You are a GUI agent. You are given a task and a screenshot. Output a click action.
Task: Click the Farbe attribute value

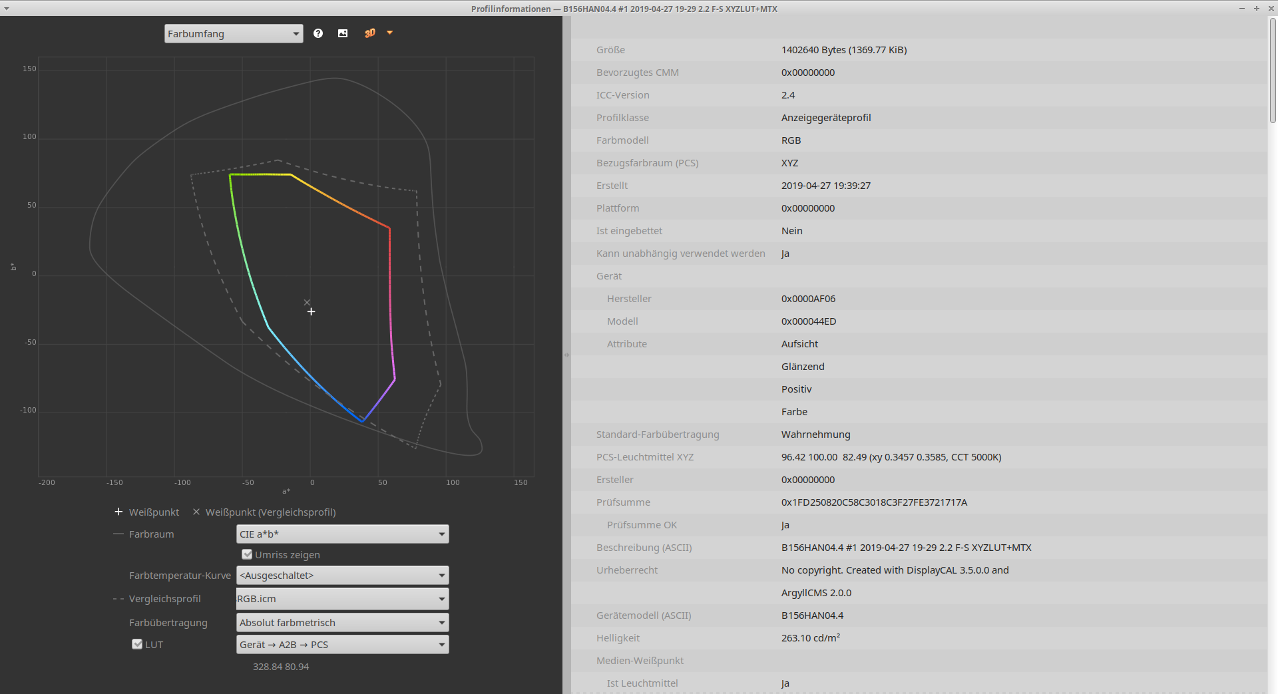click(794, 412)
